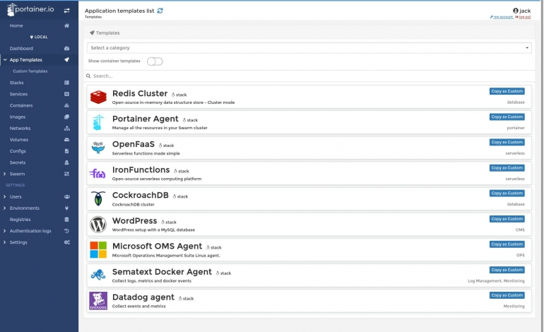Click the Registries database icon
Screen dimensions: 544x332
pyautogui.click(x=66, y=220)
